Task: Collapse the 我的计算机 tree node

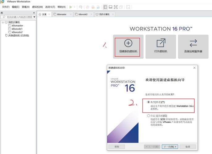Action: pos(3,22)
